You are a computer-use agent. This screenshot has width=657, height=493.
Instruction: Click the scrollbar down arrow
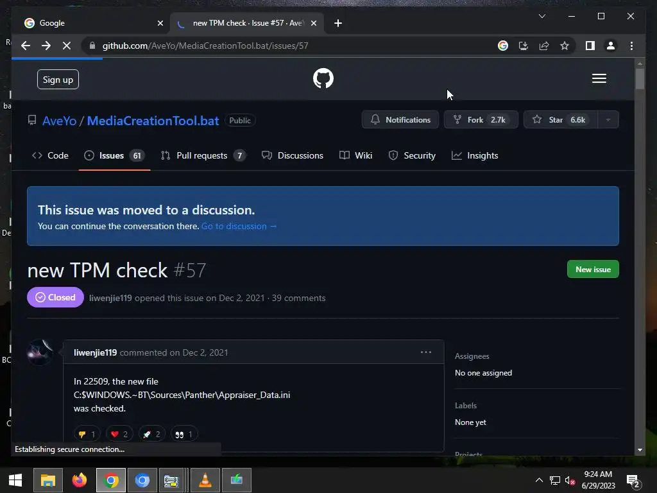pos(640,450)
